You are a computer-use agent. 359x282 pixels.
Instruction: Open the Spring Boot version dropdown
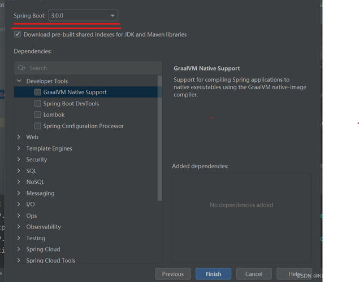pos(83,16)
